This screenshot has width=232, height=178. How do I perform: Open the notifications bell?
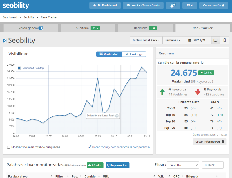(x=173, y=6)
